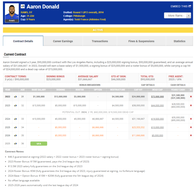Click the green UFA badge
The width and height of the screenshot is (196, 190).
pos(39,143)
